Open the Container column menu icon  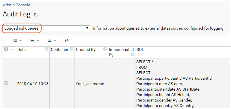[72, 49]
